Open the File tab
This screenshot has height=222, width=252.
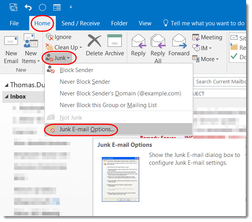[x=14, y=23]
